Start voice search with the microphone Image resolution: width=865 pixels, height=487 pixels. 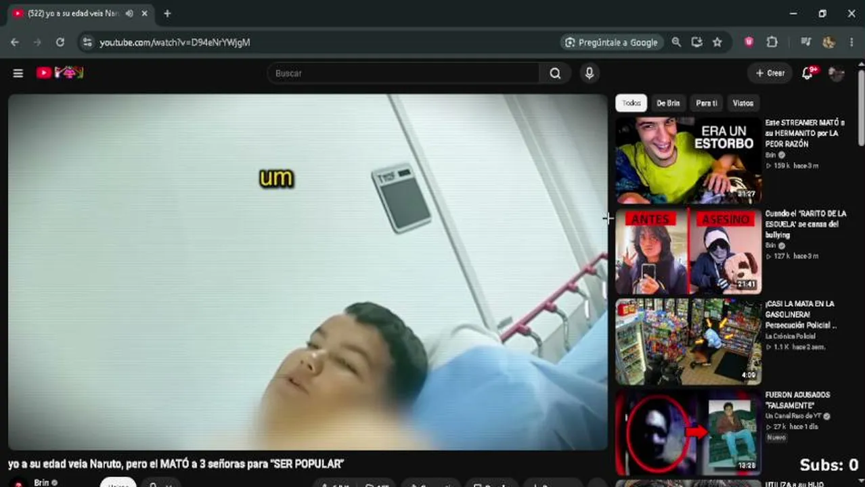coord(590,73)
